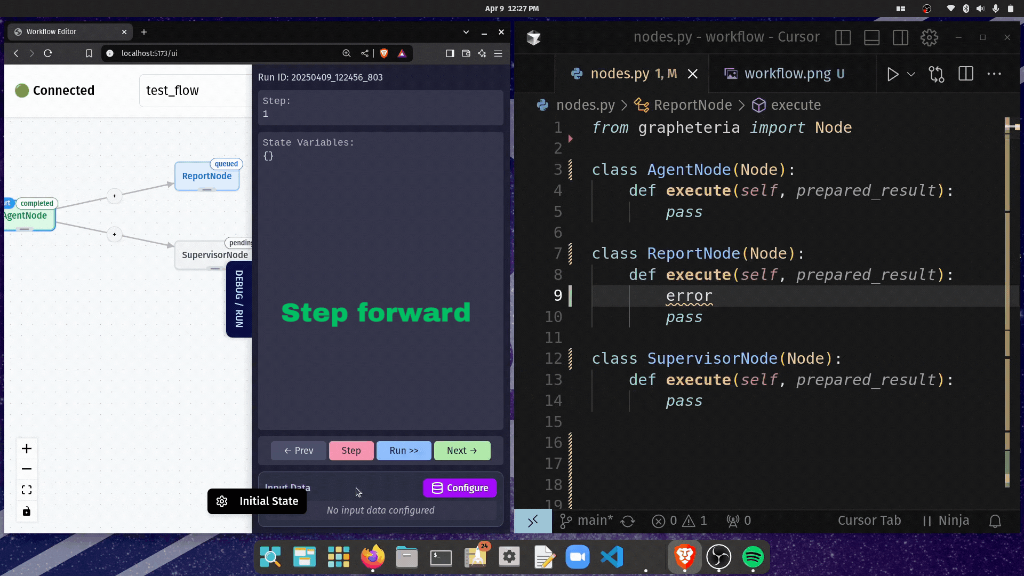The width and height of the screenshot is (1024, 576).
Task: Toggle the bottom panel layout icon in Cursor
Action: 871,38
